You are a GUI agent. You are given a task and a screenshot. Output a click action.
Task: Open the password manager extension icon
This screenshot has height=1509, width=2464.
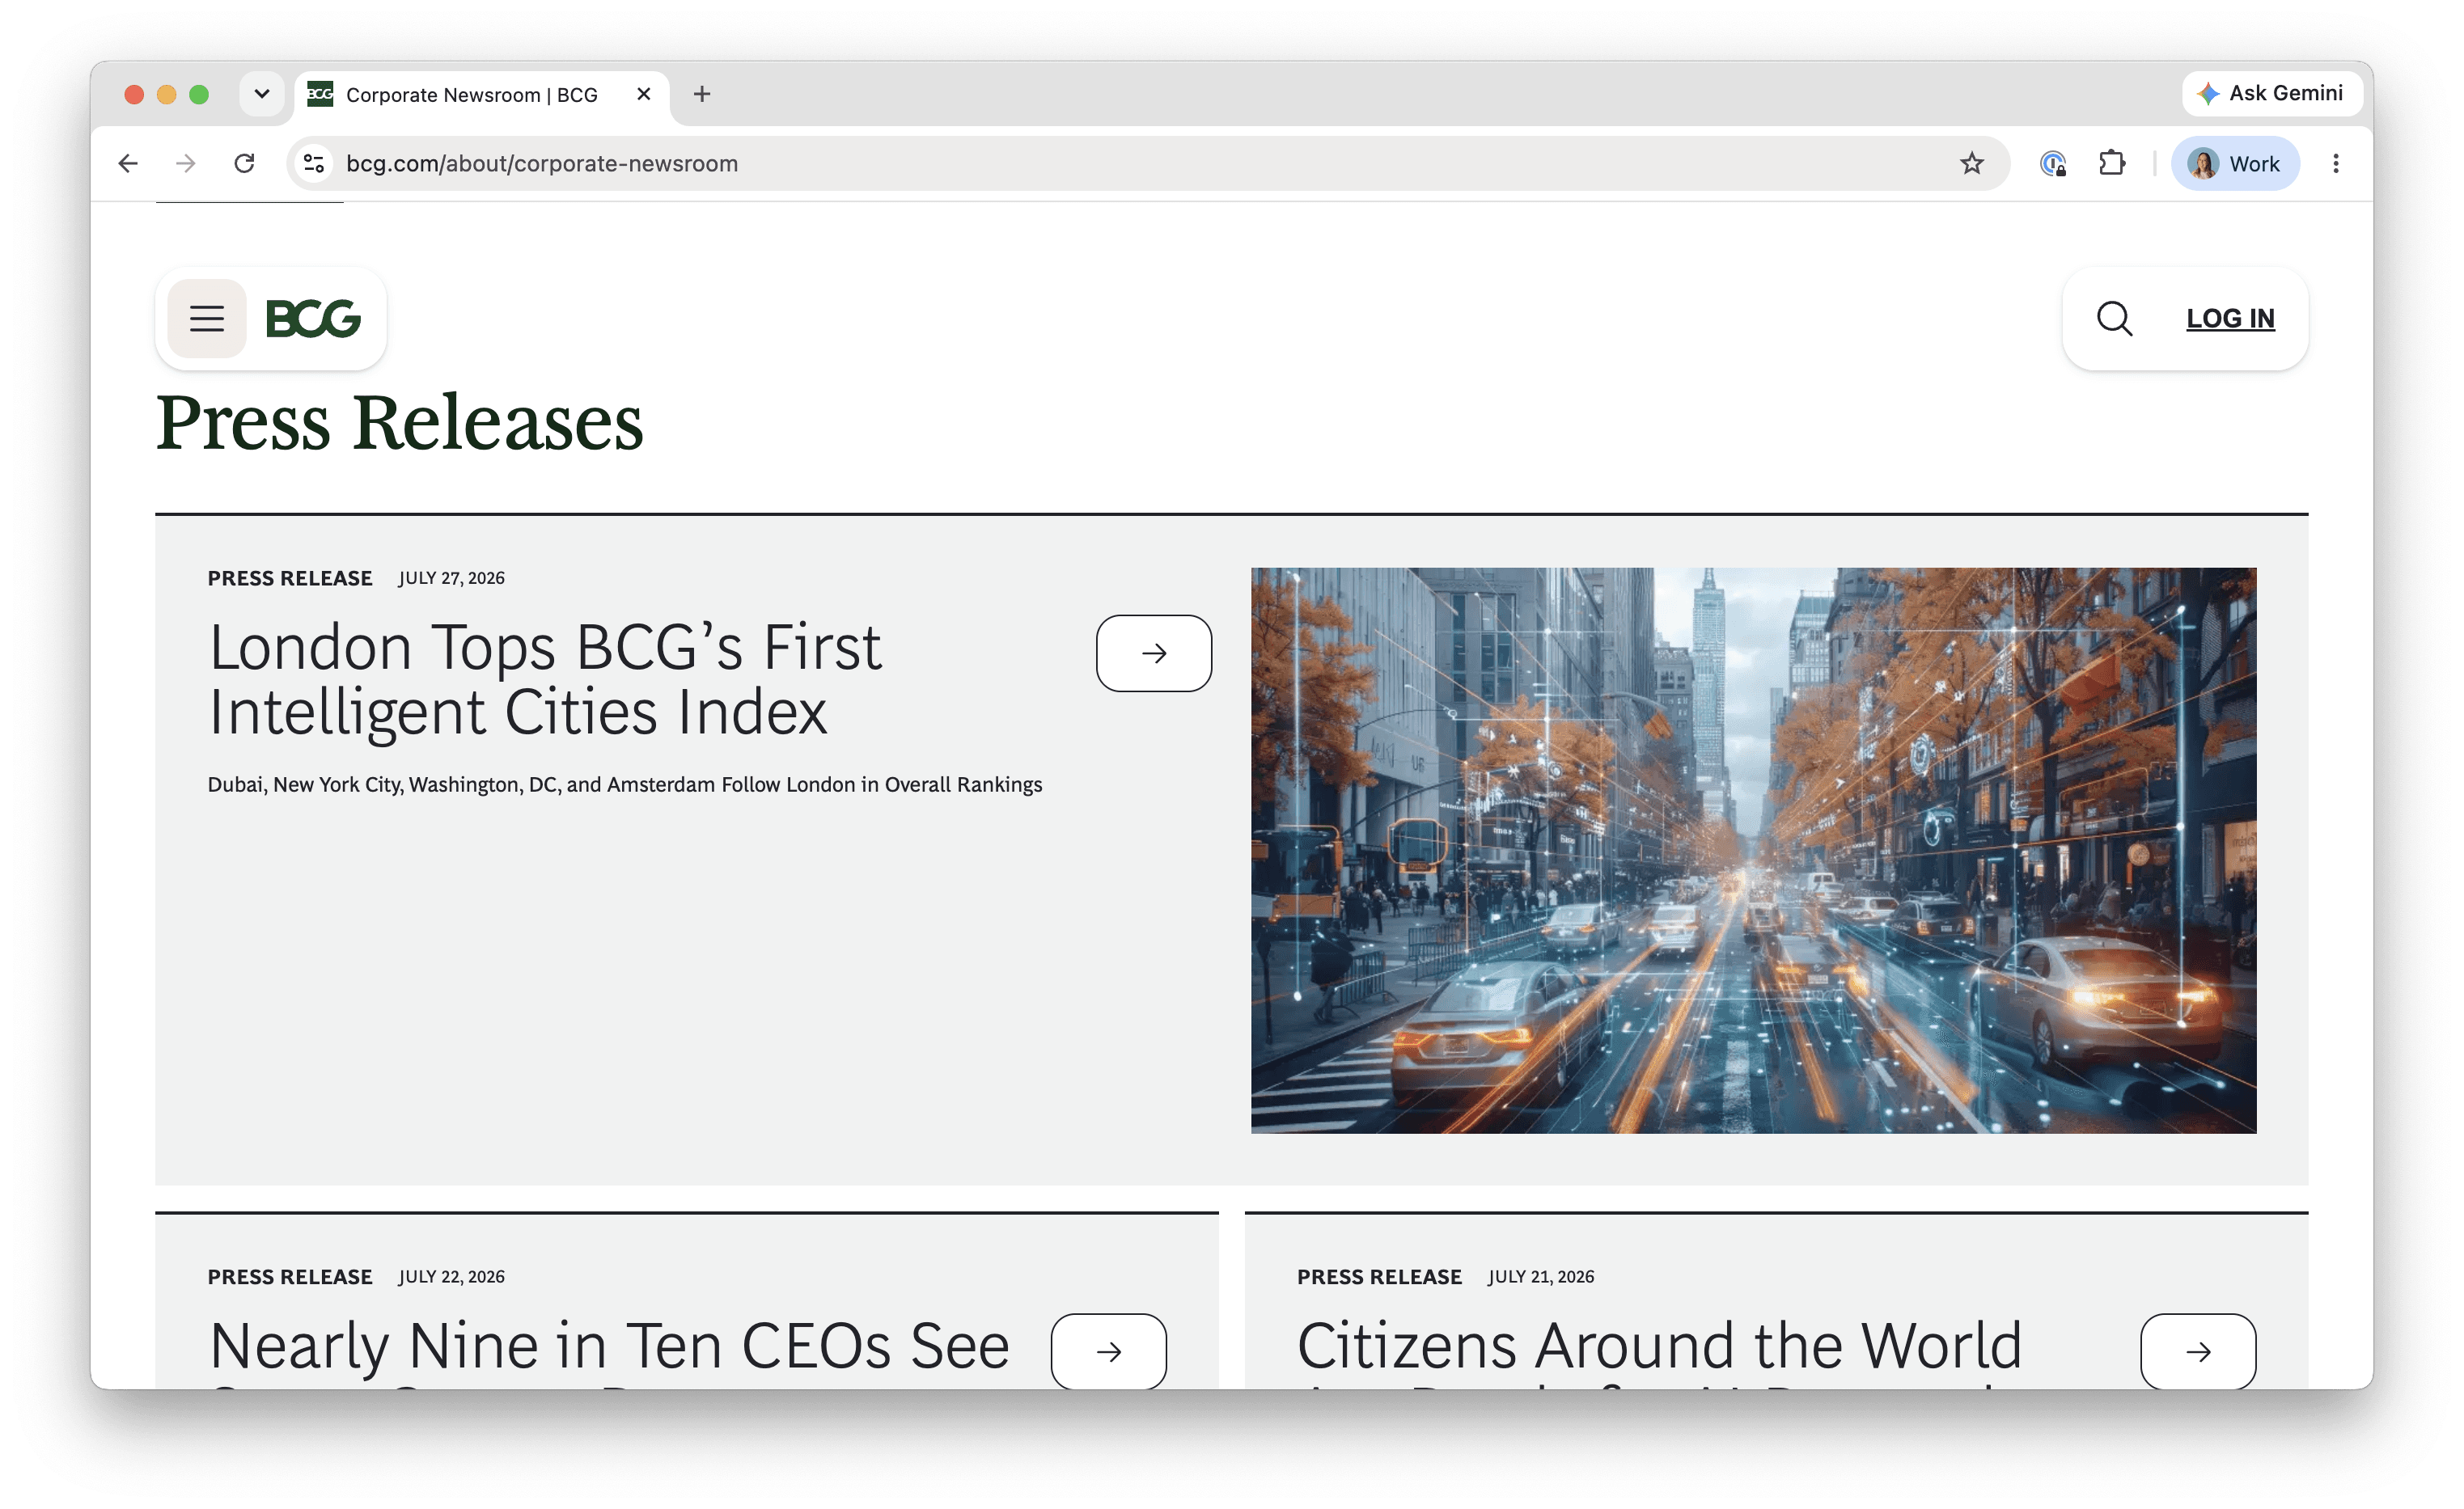tap(2053, 163)
